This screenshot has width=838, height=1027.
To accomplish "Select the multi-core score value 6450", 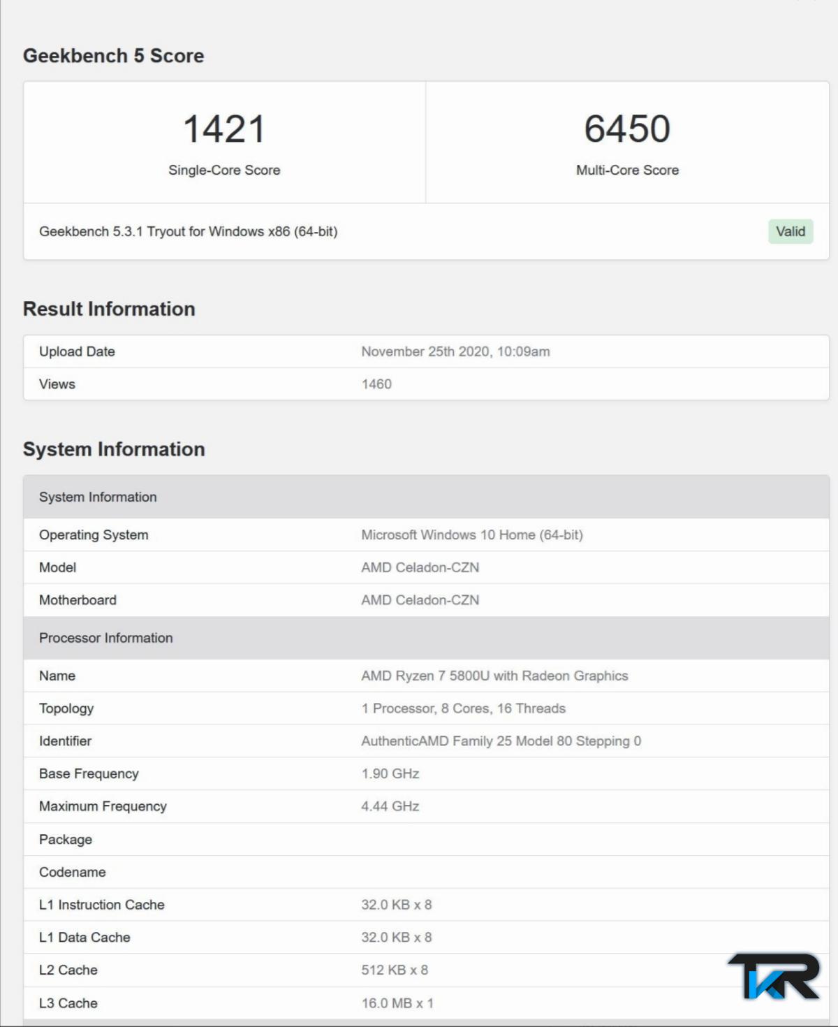I will [x=627, y=129].
